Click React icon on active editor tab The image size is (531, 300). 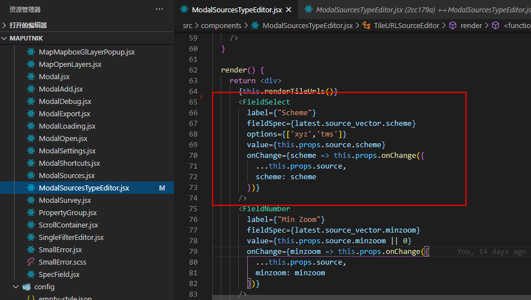pos(184,10)
